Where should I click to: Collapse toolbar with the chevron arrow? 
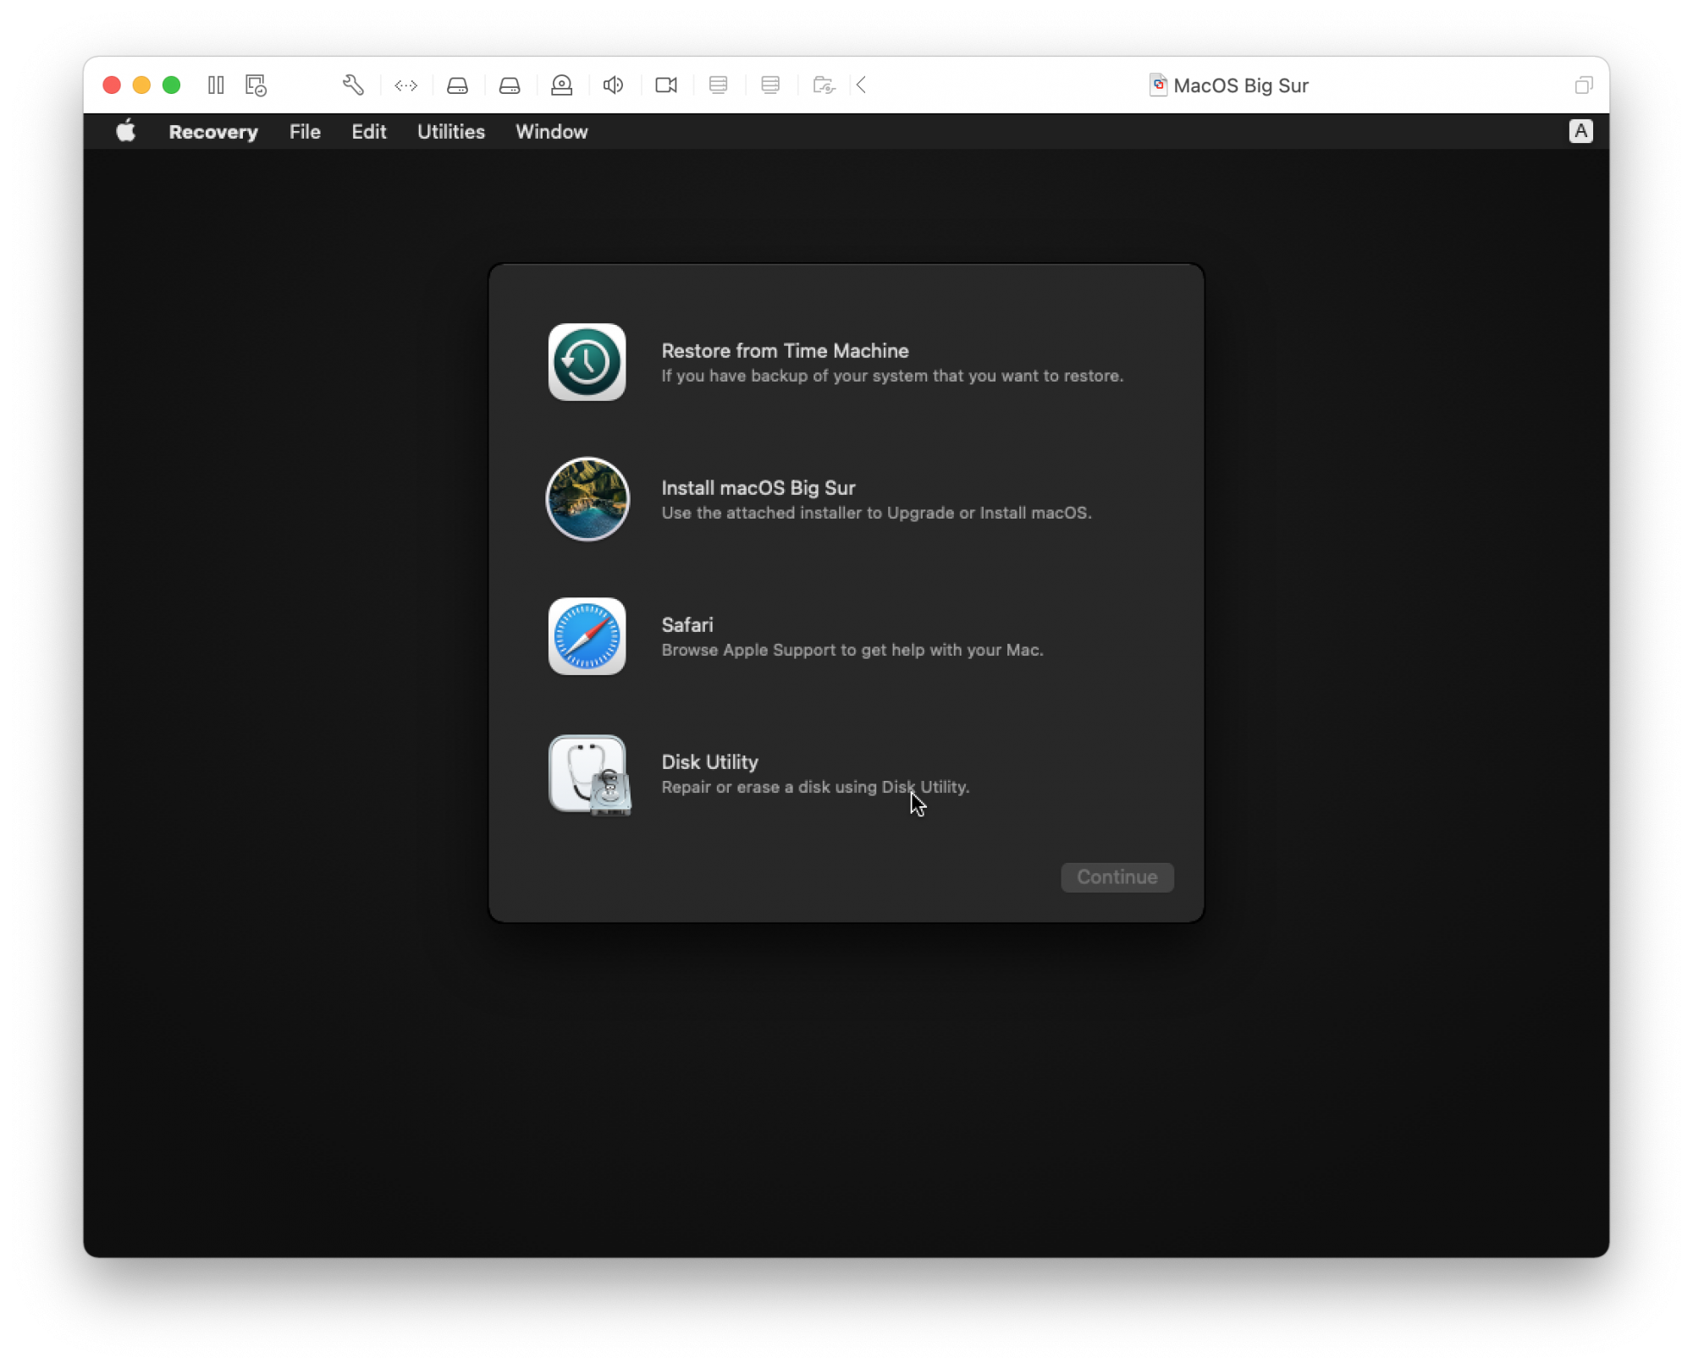click(862, 85)
